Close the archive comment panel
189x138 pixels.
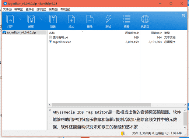[50, 110]
